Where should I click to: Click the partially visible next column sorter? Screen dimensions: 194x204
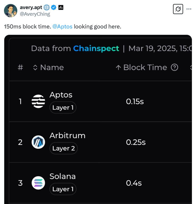click(191, 68)
